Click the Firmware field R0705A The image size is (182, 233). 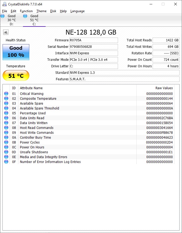(x=94, y=40)
